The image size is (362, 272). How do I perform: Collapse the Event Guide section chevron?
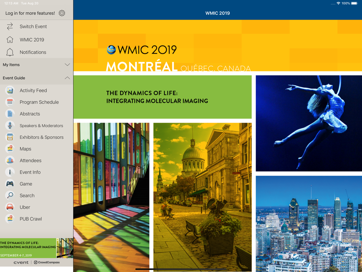coord(67,78)
